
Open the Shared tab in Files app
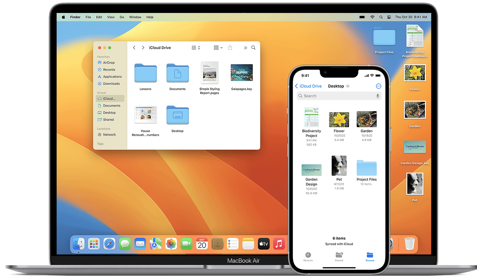(339, 257)
